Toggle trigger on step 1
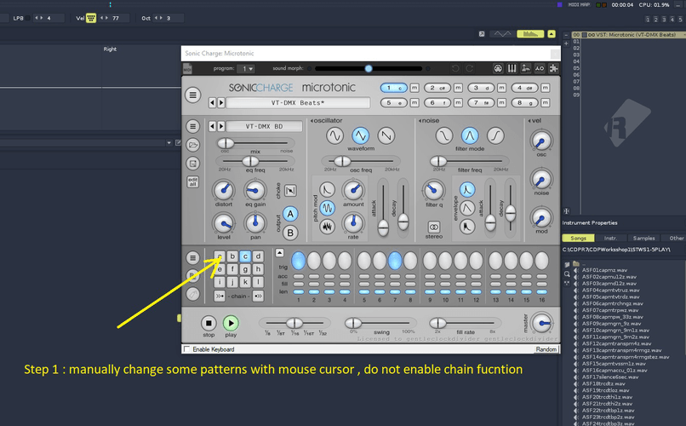The image size is (686, 426). pos(299,260)
